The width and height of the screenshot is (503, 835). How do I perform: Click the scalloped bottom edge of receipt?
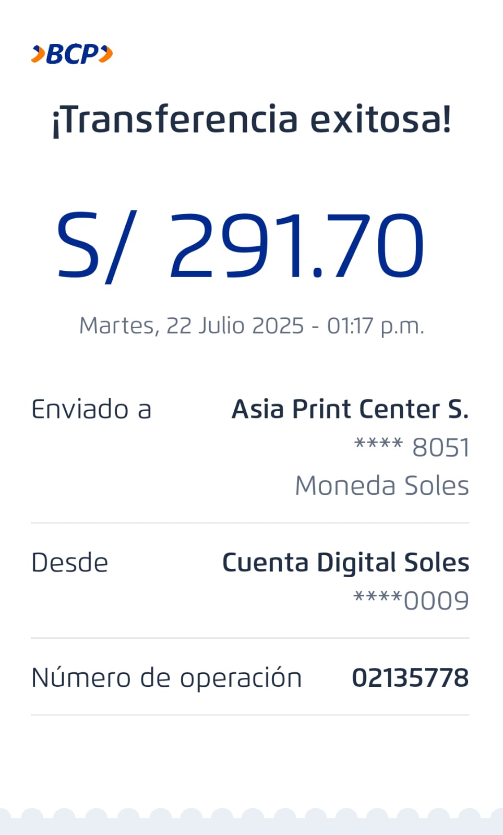[x=252, y=819]
